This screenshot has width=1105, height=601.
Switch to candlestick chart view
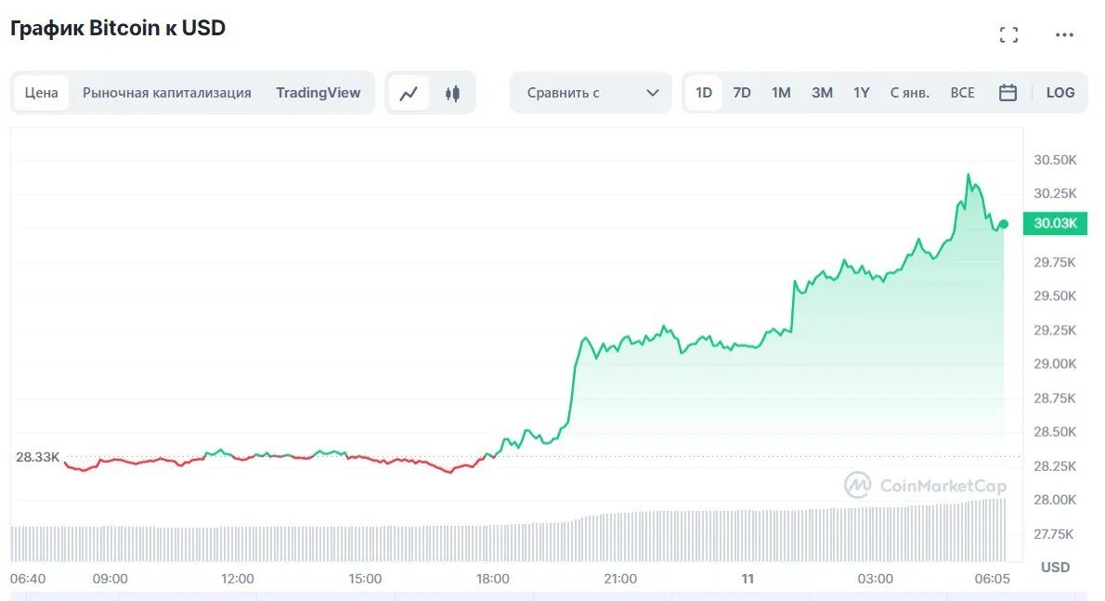(x=452, y=93)
